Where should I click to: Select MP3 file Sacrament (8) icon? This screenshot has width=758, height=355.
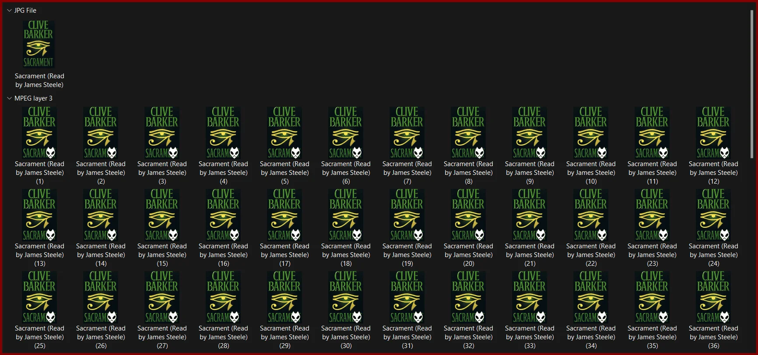(468, 132)
